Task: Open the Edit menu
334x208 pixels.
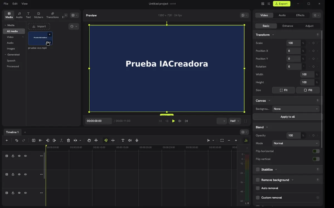Action: click(x=15, y=4)
